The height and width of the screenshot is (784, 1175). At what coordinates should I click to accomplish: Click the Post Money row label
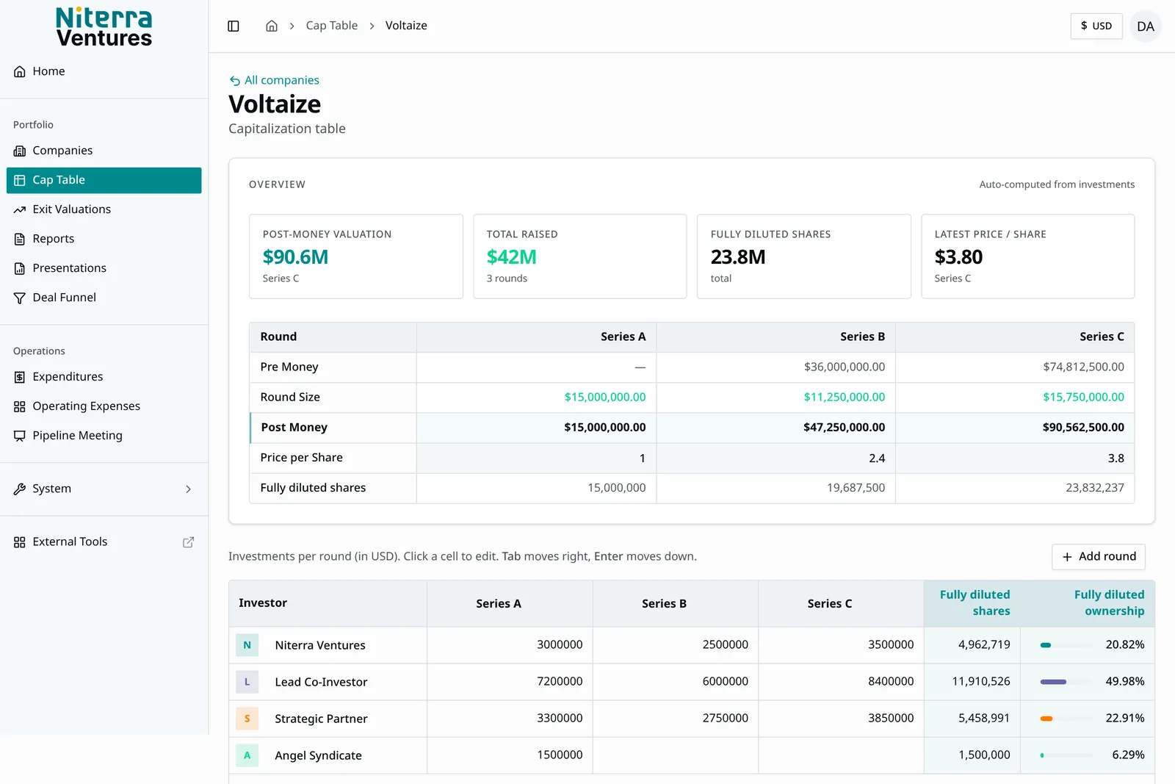tap(294, 428)
